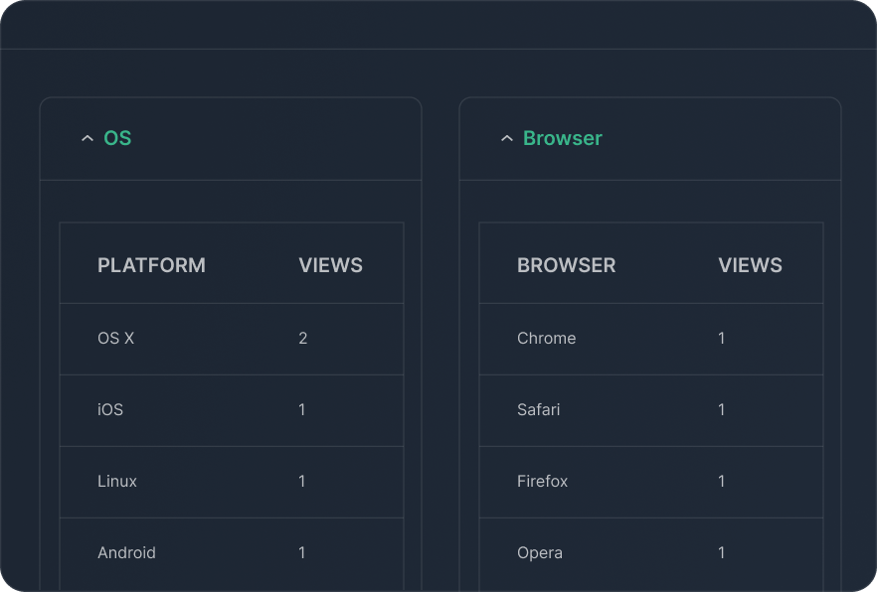Collapse the OS section chevron
This screenshot has height=592, width=877.
pos(88,138)
